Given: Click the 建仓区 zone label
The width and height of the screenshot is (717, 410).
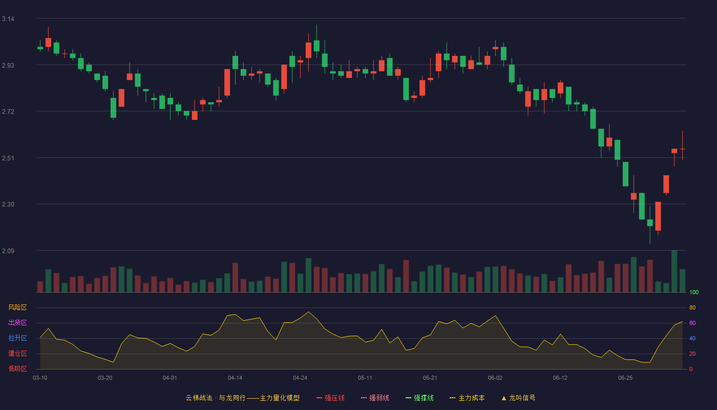Looking at the screenshot, I should coord(17,354).
